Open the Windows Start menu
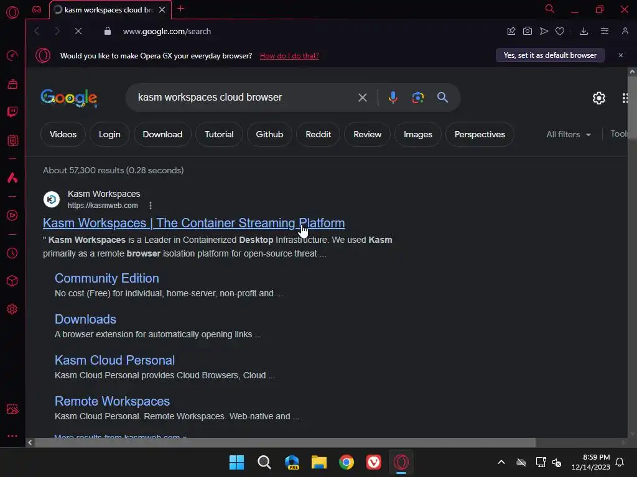The image size is (637, 477). 236,462
